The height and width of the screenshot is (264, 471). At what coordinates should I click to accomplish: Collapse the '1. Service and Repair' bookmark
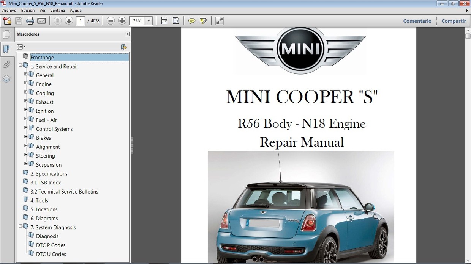[x=20, y=66]
